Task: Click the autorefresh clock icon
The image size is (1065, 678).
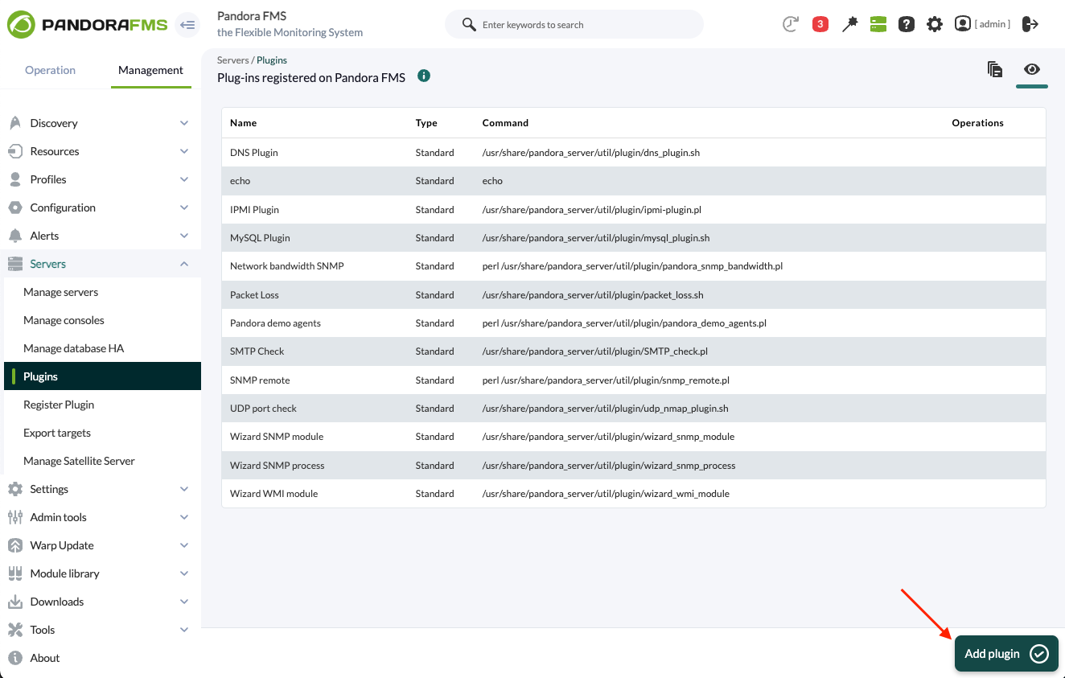Action: click(x=791, y=24)
